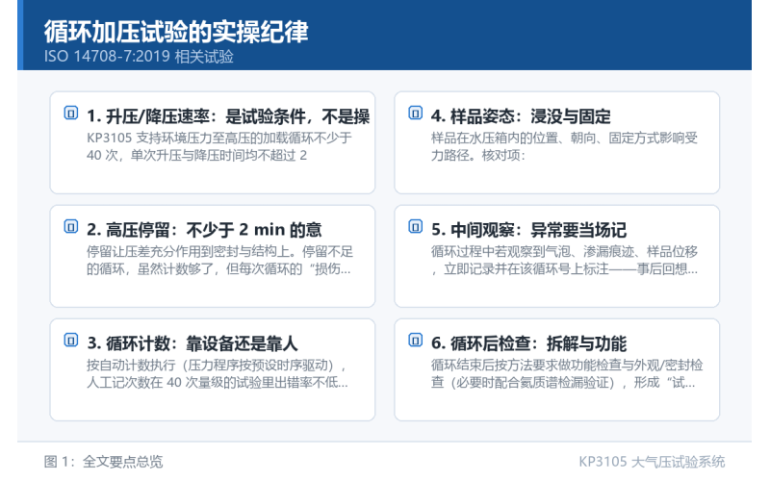Image resolution: width=770 pixels, height=481 pixels.
Task: Click the title '循环加压试验的实操纪律'
Action: pos(176,32)
